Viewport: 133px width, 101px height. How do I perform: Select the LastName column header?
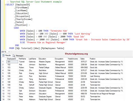click(32, 59)
